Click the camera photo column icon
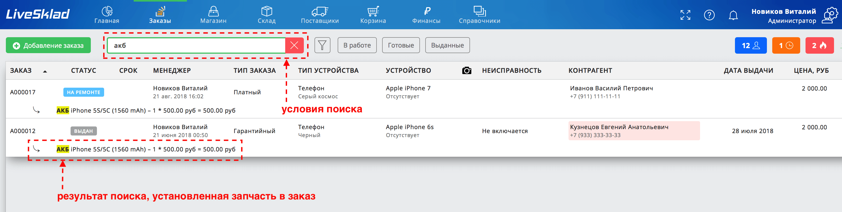Viewport: 842px width, 212px height. click(x=467, y=70)
